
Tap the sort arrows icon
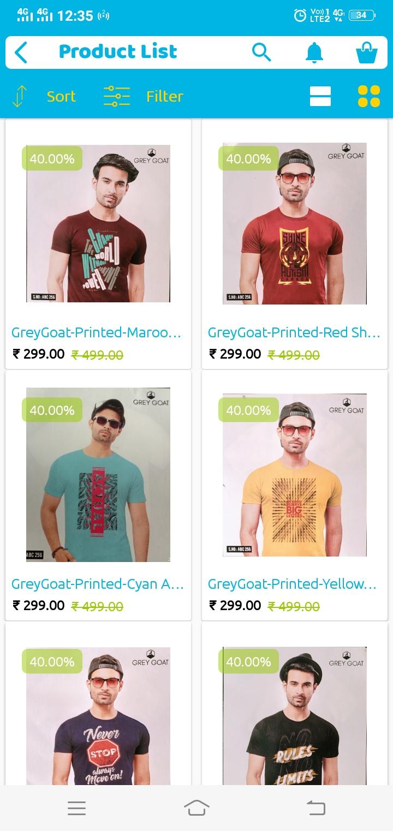pyautogui.click(x=19, y=96)
